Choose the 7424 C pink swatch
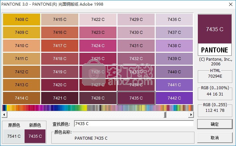The image size is (236, 146). [98, 46]
